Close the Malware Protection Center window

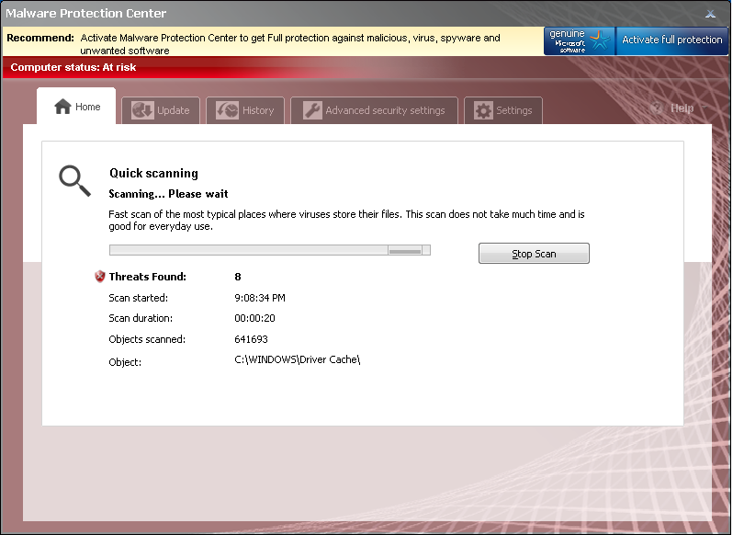coord(711,14)
